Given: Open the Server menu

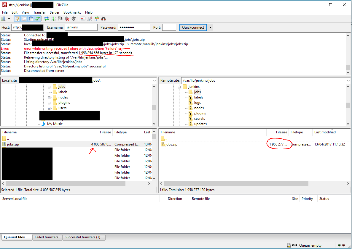Looking at the screenshot, I should tap(55, 12).
